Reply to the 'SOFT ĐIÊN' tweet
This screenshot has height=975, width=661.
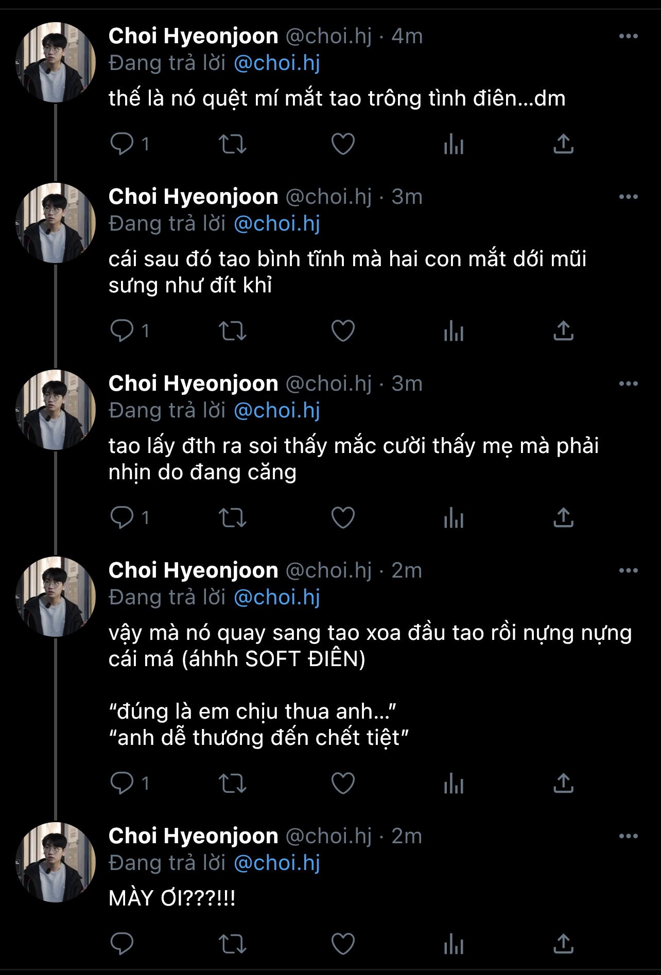[x=122, y=784]
